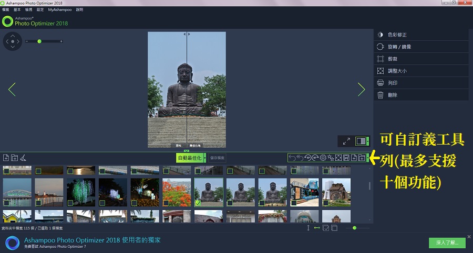This screenshot has height=253, width=473.
Task: Add a folder using the left toolbar icon
Action: [14, 158]
